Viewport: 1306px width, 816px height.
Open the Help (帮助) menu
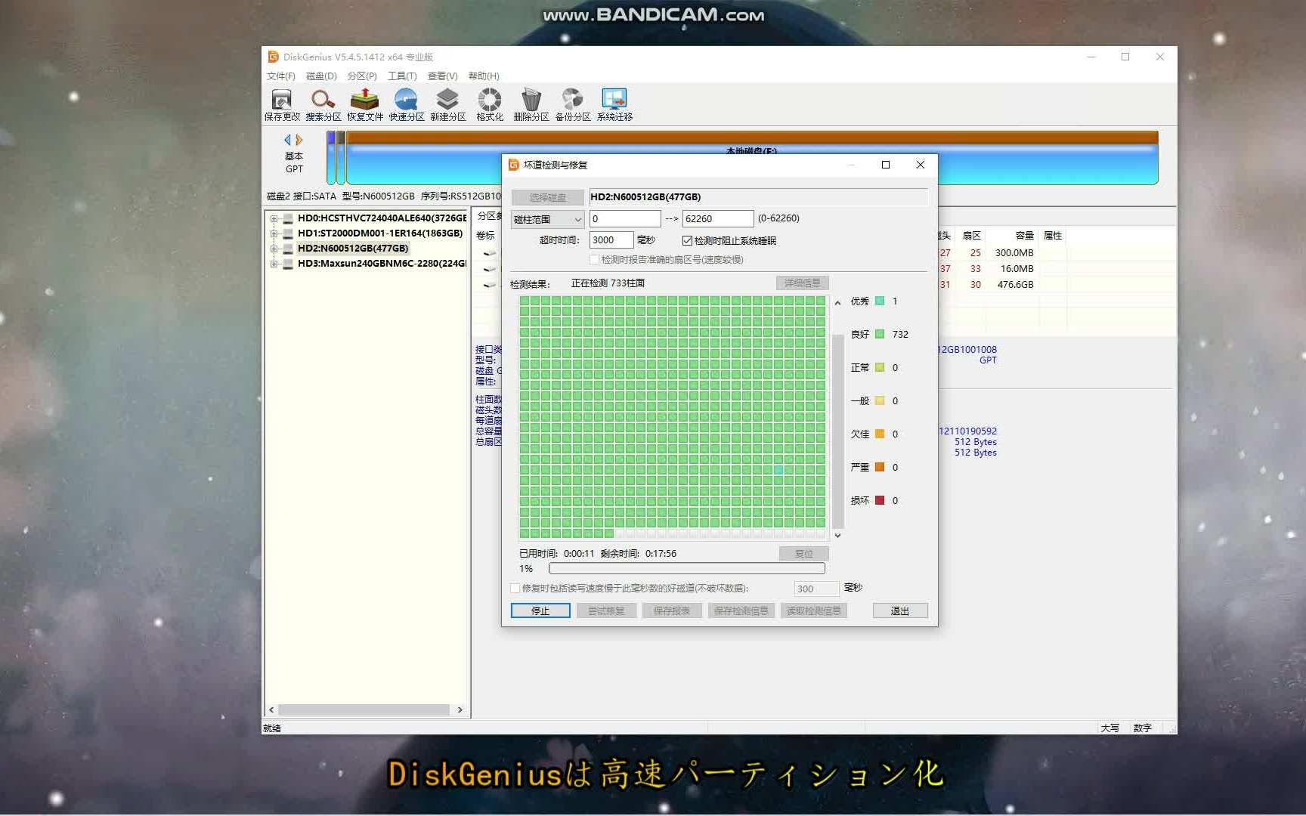pos(484,76)
